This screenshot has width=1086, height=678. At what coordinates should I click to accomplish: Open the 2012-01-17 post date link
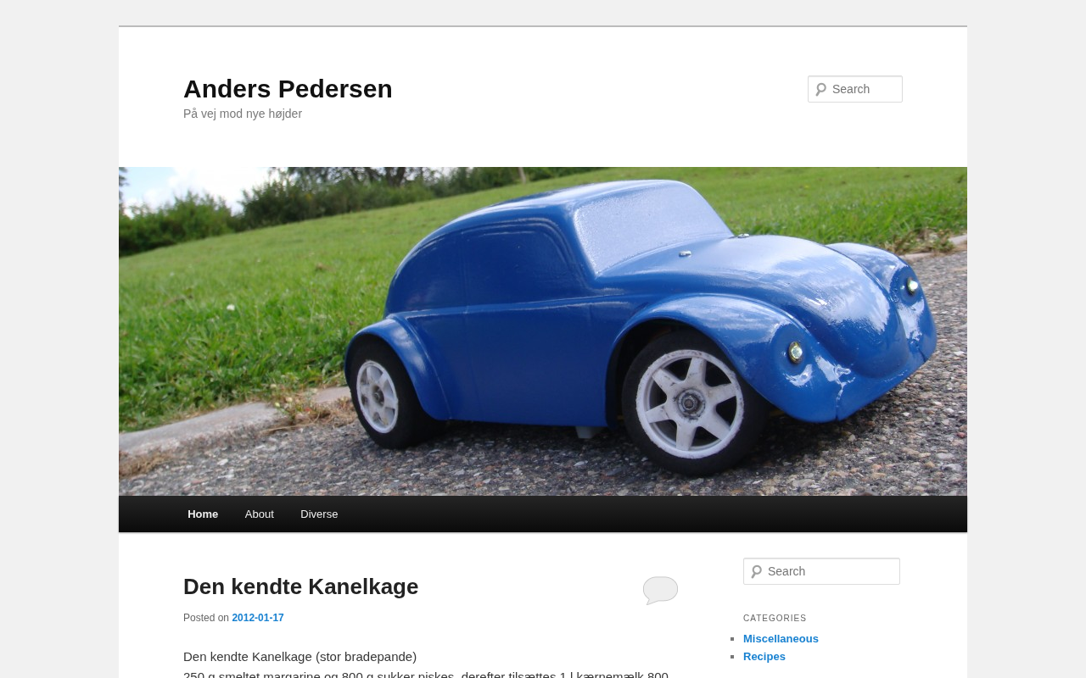coord(258,618)
